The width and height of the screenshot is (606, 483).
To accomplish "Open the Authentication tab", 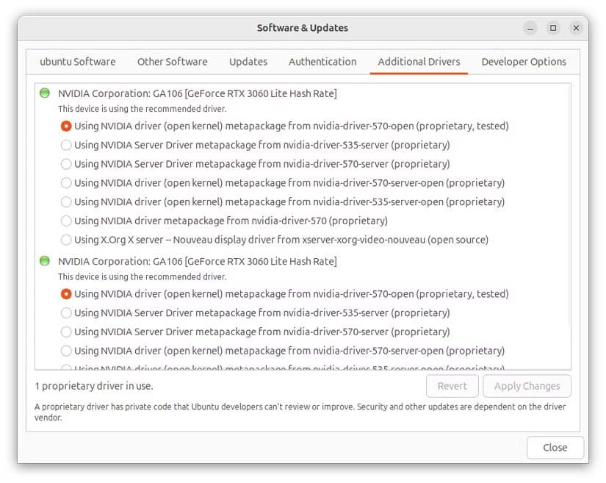I will click(322, 62).
